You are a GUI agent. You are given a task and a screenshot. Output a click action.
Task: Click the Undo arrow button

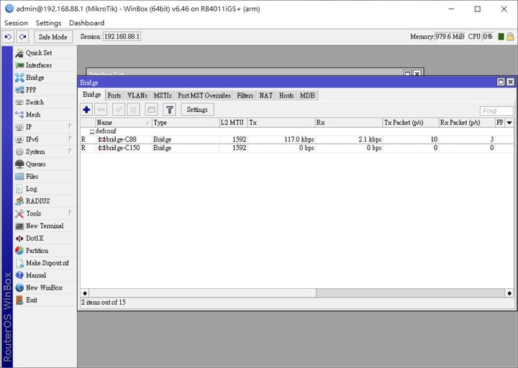point(8,37)
